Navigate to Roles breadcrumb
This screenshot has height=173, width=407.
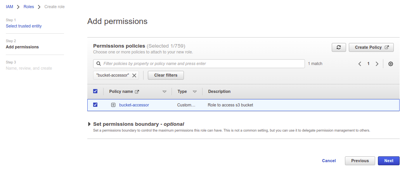coord(29,7)
